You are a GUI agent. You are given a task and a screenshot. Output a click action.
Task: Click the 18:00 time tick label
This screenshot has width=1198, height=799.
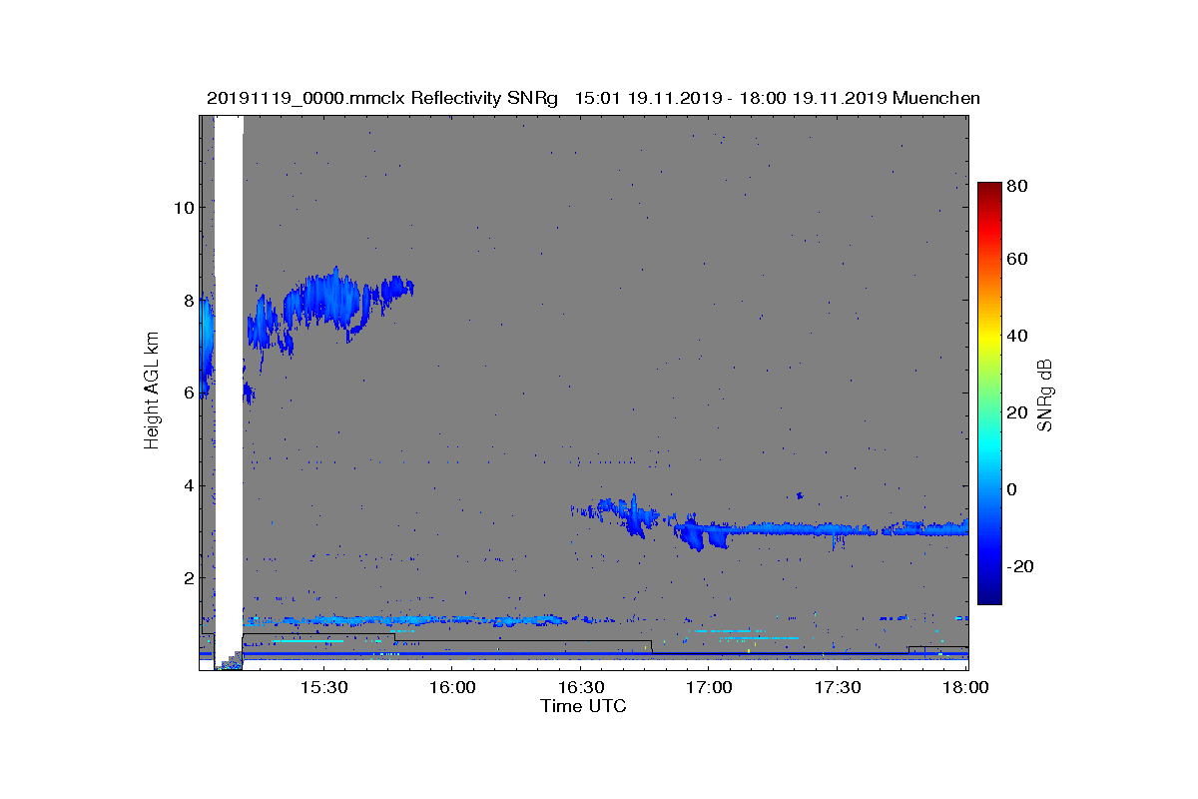pos(965,687)
